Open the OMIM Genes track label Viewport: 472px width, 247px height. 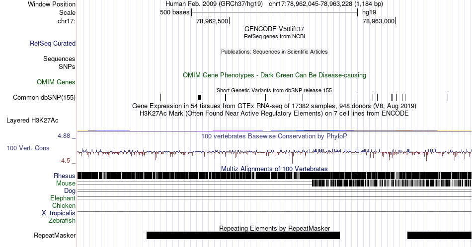[56, 82]
